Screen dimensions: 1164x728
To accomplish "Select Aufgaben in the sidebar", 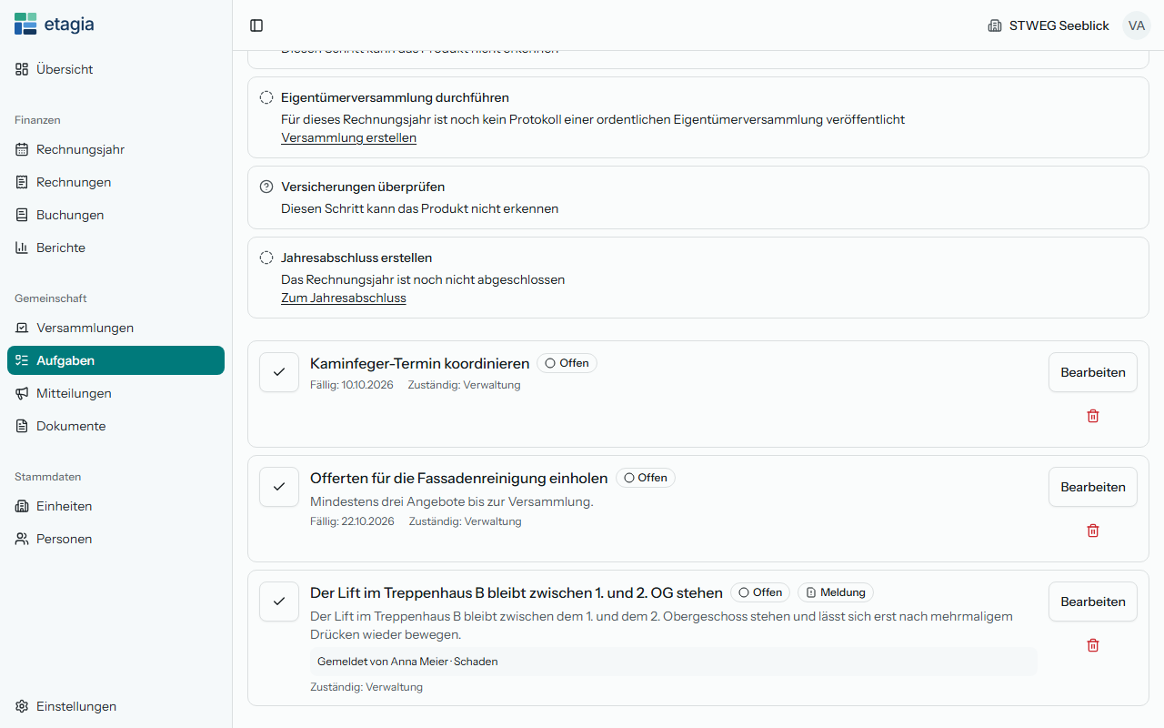I will click(115, 360).
